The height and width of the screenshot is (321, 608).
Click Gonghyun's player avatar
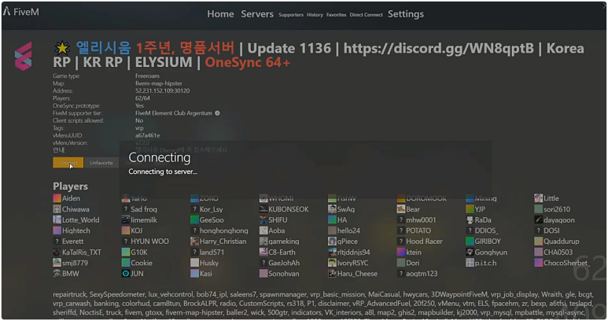(x=470, y=252)
